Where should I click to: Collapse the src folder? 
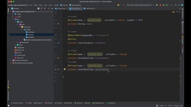(x=13, y=19)
